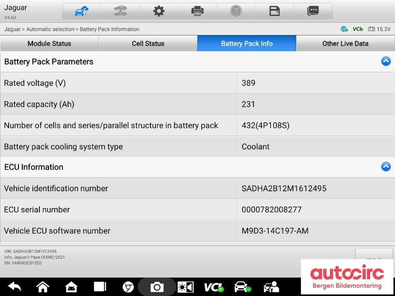The width and height of the screenshot is (395, 296).
Task: Open recent apps square icon
Action: point(100,287)
